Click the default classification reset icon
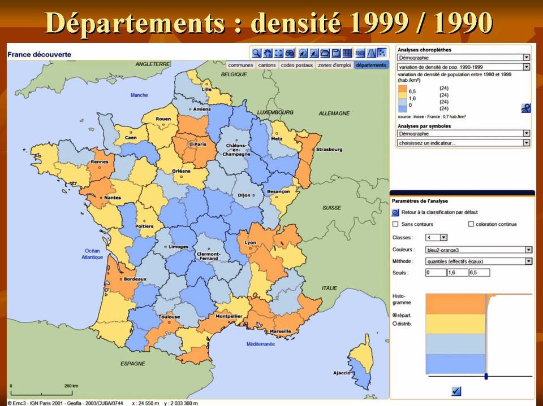 tap(395, 212)
